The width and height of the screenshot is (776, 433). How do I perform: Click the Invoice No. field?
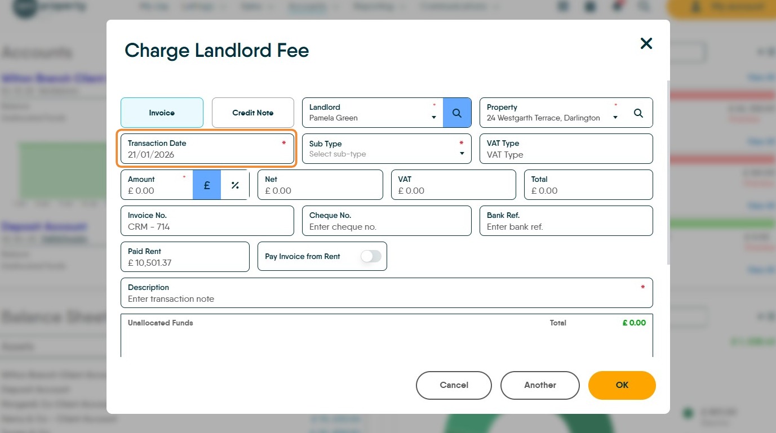click(x=207, y=221)
